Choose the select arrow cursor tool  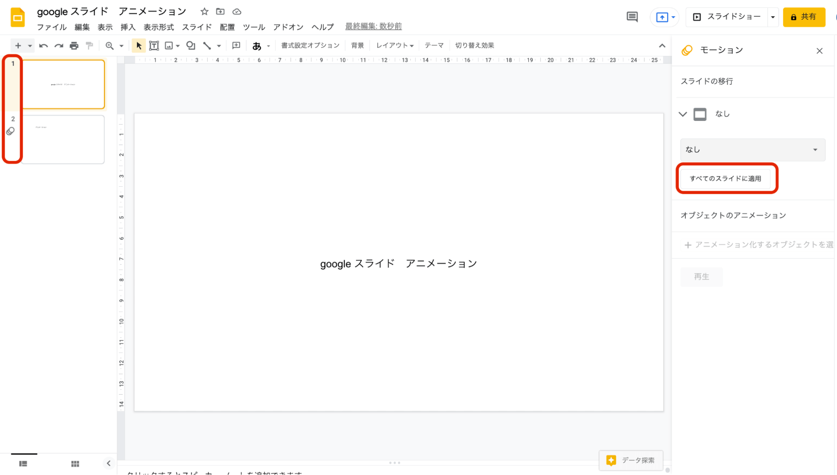pos(139,46)
